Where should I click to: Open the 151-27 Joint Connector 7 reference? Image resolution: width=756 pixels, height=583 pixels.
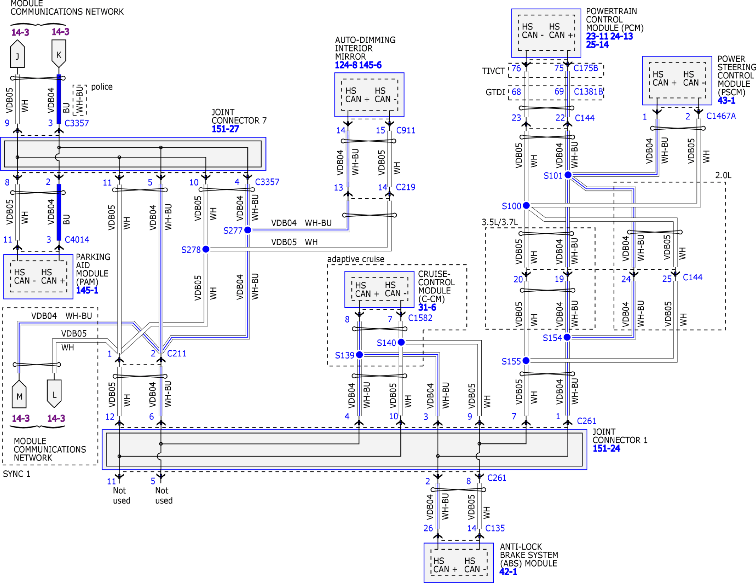point(225,129)
